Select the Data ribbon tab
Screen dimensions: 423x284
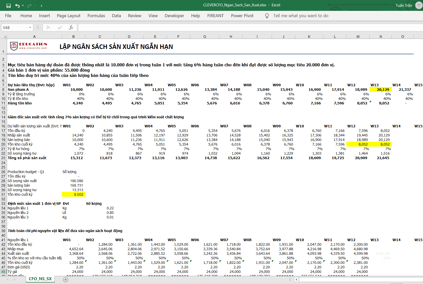click(116, 16)
